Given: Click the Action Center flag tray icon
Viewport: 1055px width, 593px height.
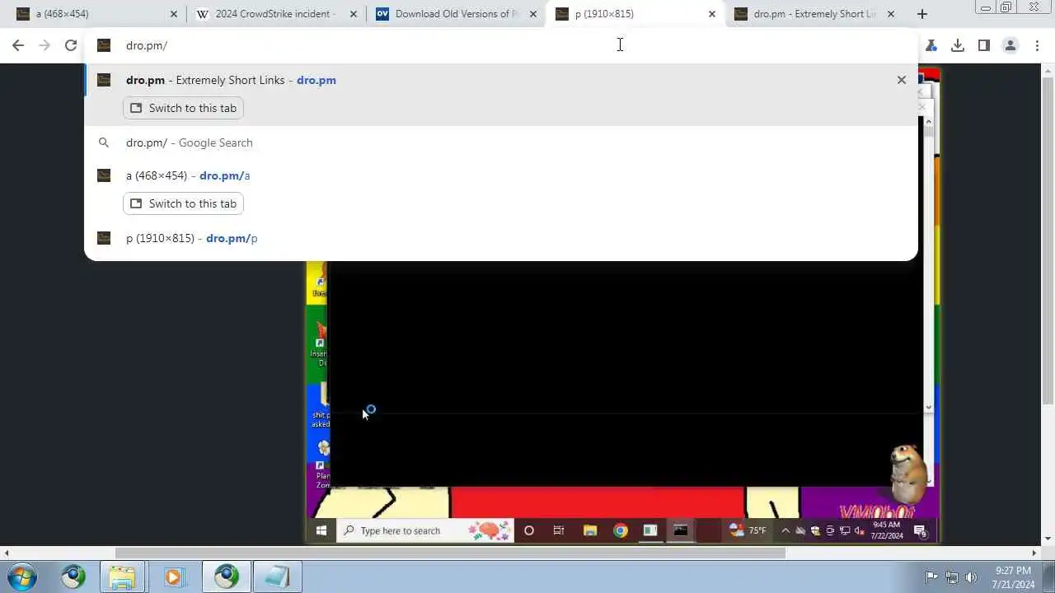Looking at the screenshot, I should pyautogui.click(x=931, y=577).
